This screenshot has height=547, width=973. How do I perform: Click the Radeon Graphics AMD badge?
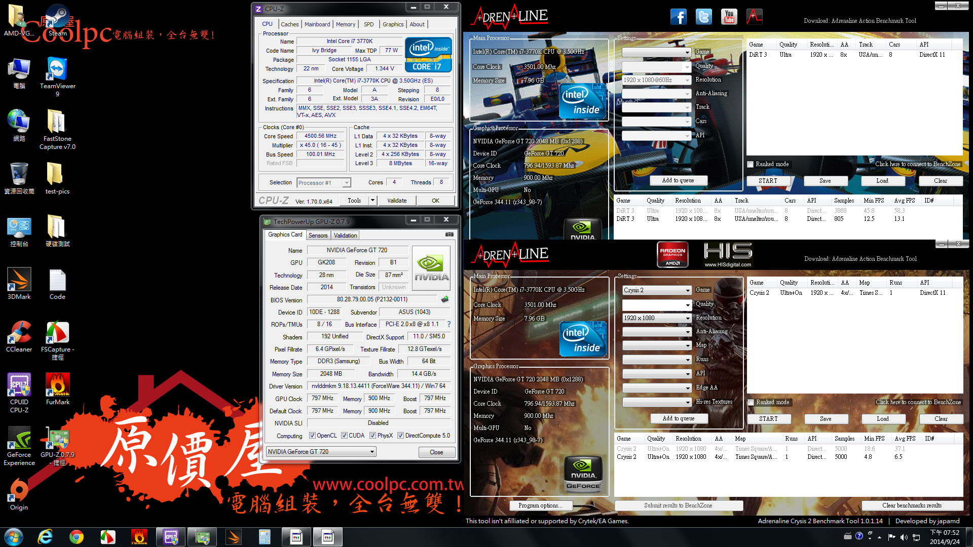(x=672, y=254)
